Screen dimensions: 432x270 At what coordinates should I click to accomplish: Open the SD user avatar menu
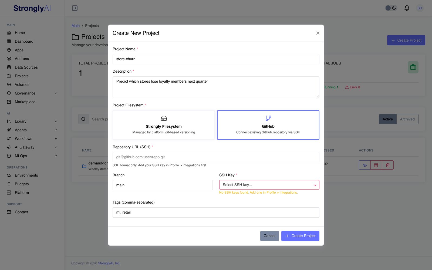pyautogui.click(x=420, y=8)
